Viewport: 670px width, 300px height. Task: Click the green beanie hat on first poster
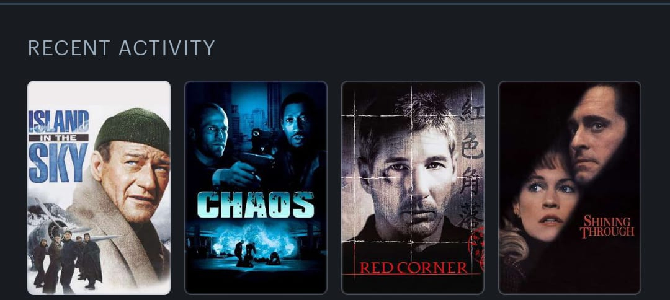click(x=133, y=129)
